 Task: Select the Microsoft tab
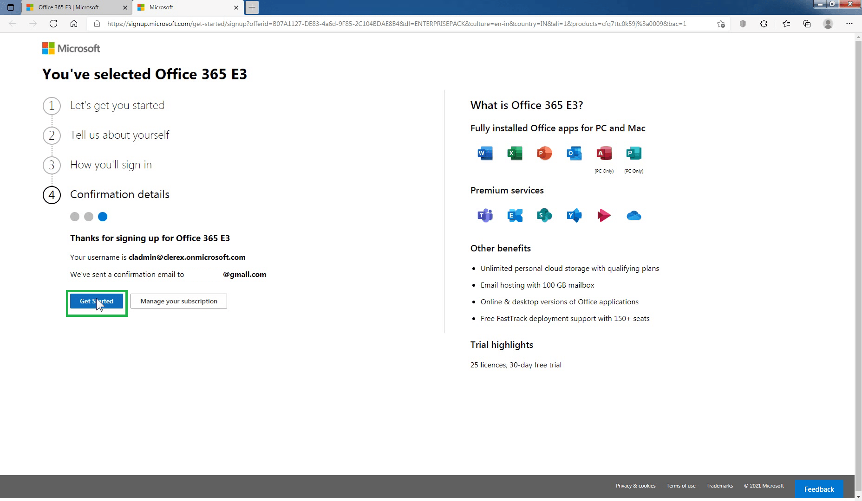188,7
